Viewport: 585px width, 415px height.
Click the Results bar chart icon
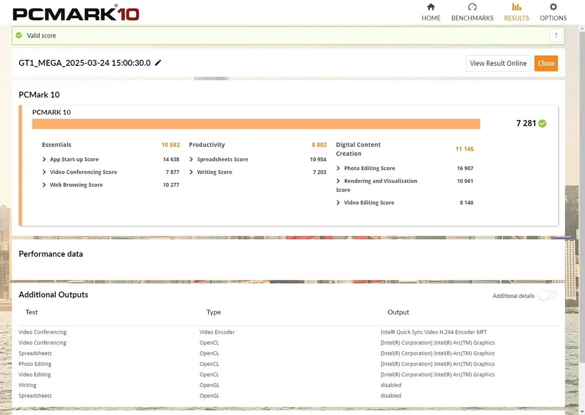(516, 7)
